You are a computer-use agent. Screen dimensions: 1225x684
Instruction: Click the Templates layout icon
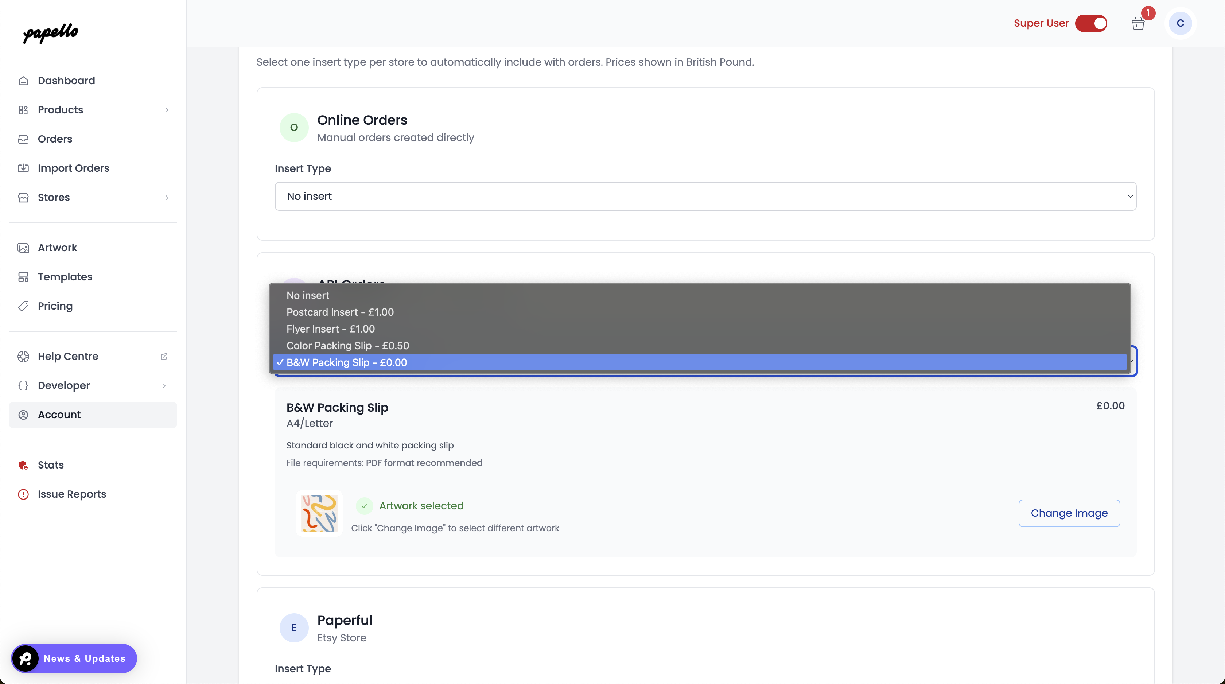(x=23, y=277)
